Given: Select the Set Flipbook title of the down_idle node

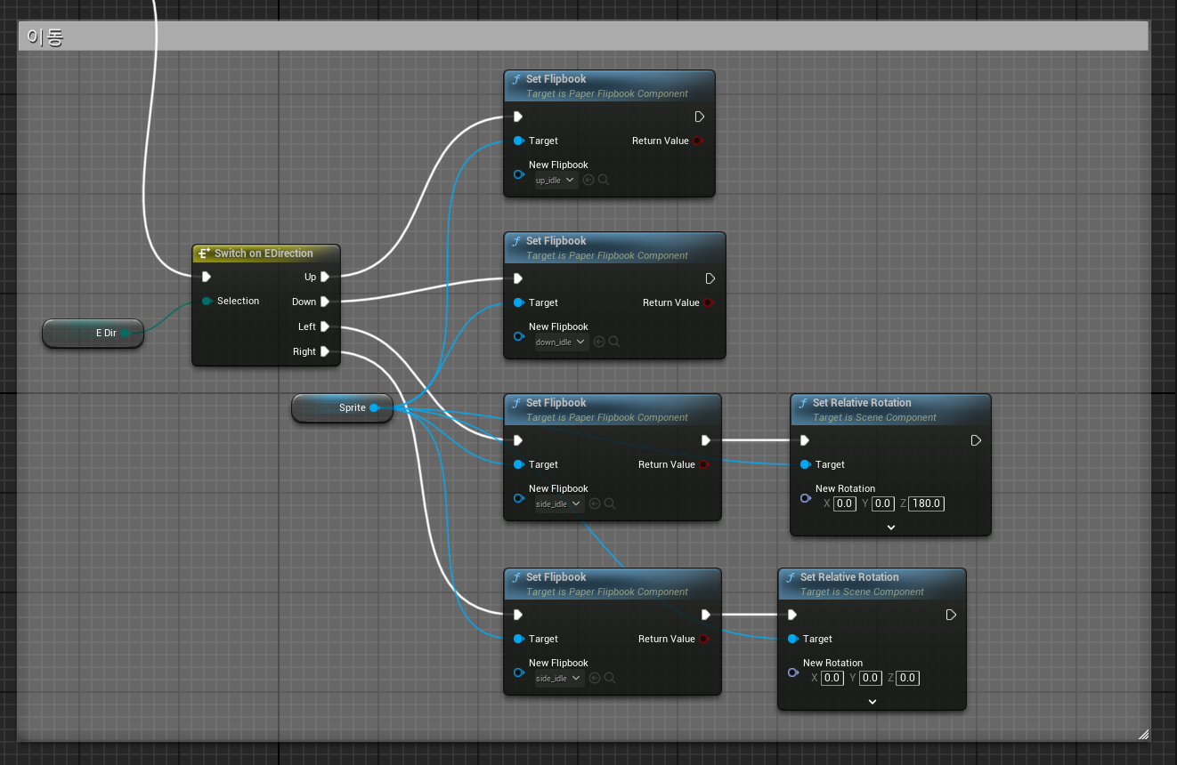Looking at the screenshot, I should tap(556, 241).
